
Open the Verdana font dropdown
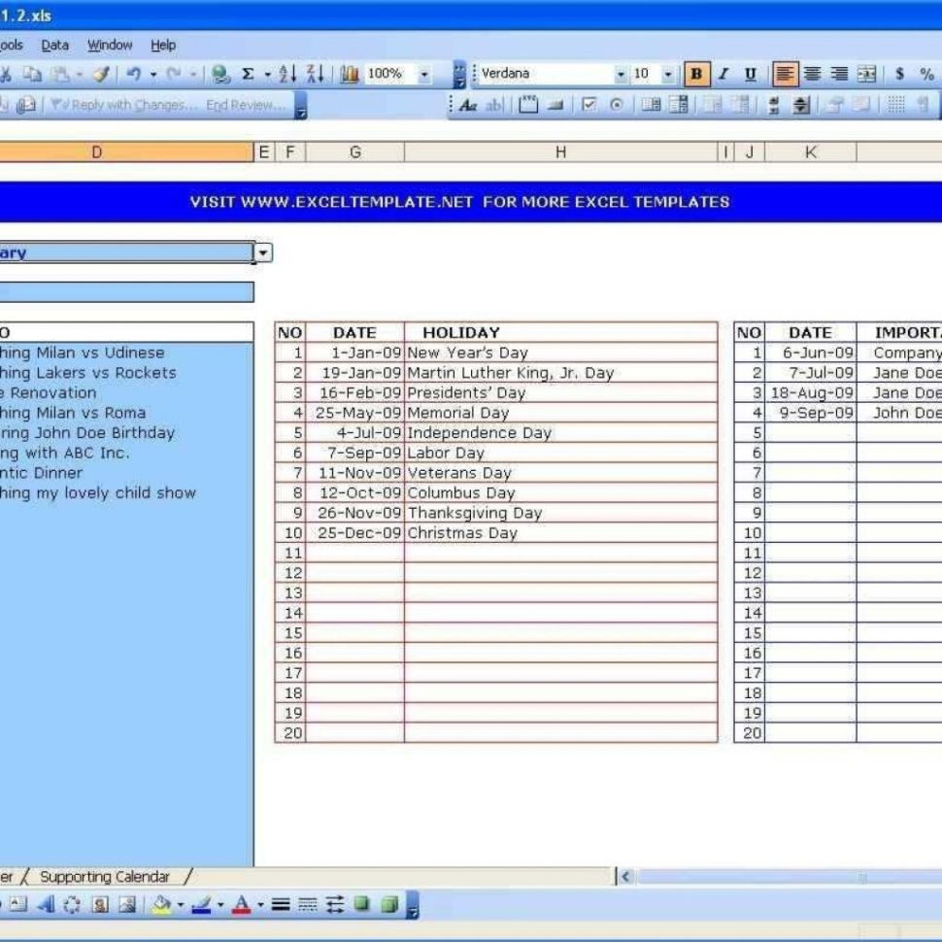click(x=622, y=72)
